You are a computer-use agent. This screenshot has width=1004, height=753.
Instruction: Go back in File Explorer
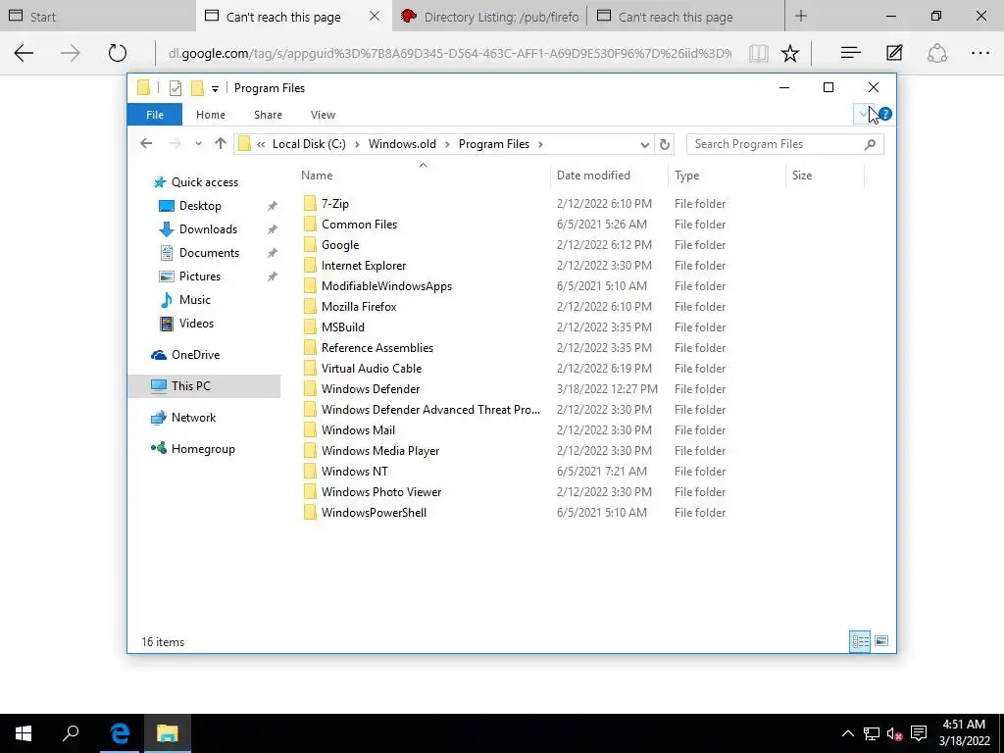(x=146, y=143)
